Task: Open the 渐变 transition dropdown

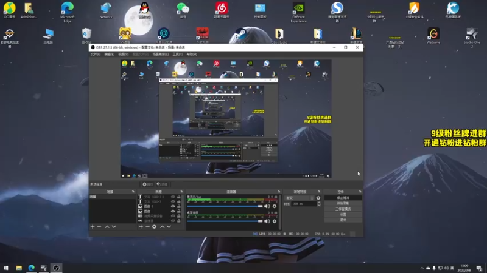Action: 300,198
